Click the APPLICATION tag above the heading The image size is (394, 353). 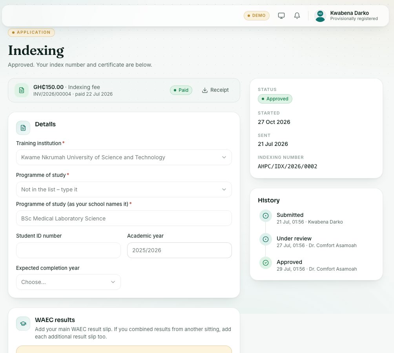point(31,33)
